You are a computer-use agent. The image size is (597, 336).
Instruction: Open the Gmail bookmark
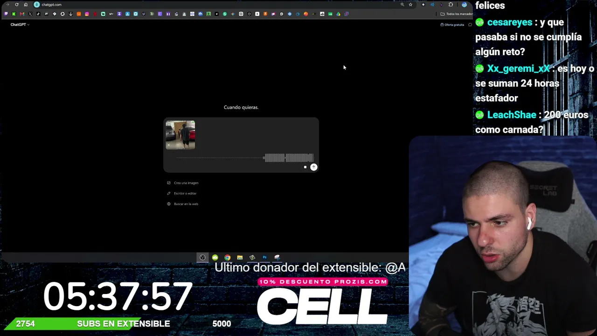tap(22, 14)
